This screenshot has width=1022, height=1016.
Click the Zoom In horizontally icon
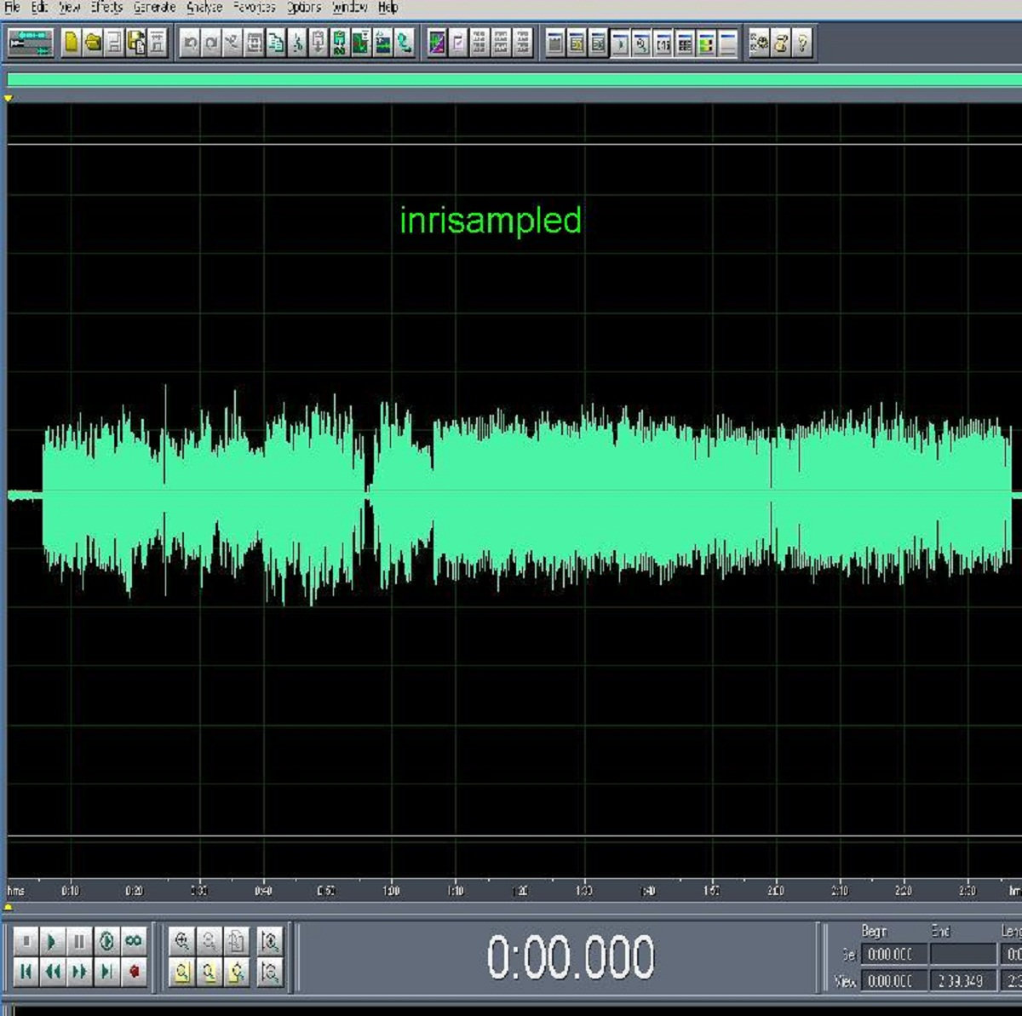pyautogui.click(x=181, y=942)
